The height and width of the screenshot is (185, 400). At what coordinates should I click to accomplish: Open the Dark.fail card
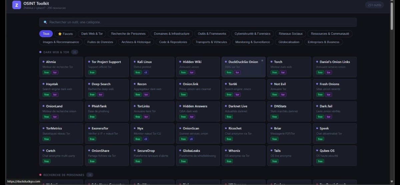click(335, 111)
